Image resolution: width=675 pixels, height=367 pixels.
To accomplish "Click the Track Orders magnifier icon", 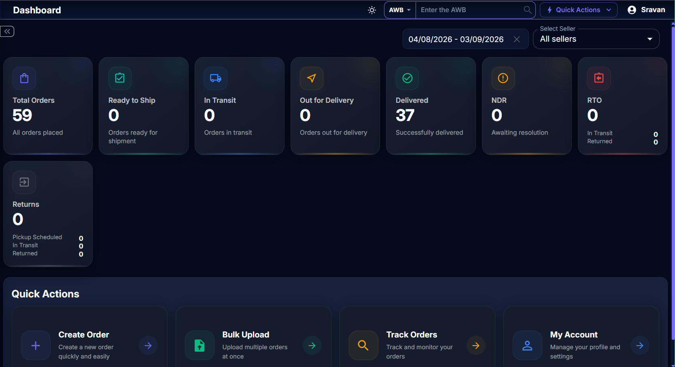I will coord(363,346).
